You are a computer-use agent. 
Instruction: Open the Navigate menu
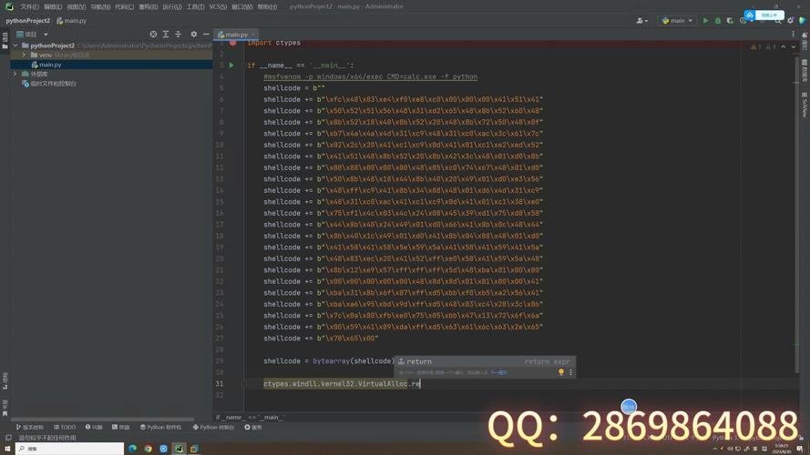click(100, 6)
